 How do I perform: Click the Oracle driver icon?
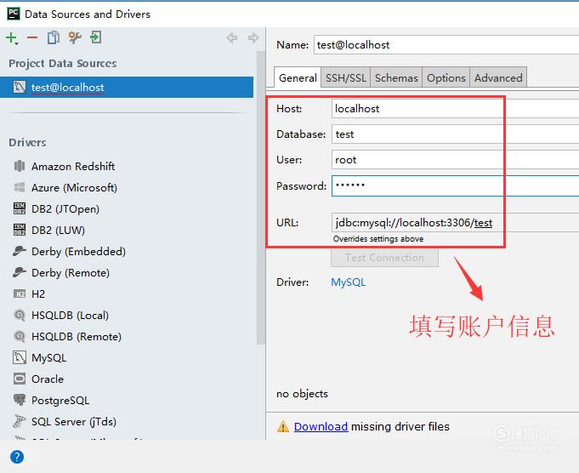point(20,379)
